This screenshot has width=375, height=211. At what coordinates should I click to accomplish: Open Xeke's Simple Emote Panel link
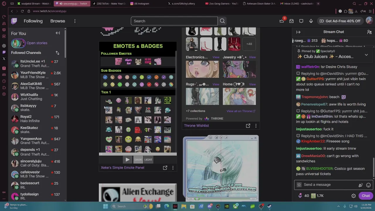click(x=122, y=168)
